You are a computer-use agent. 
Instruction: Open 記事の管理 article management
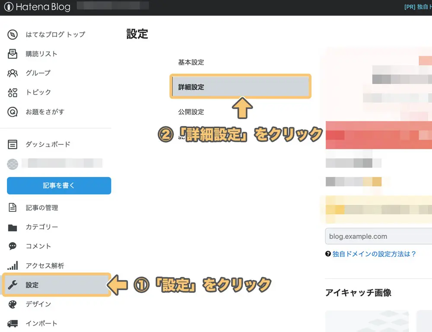42,207
